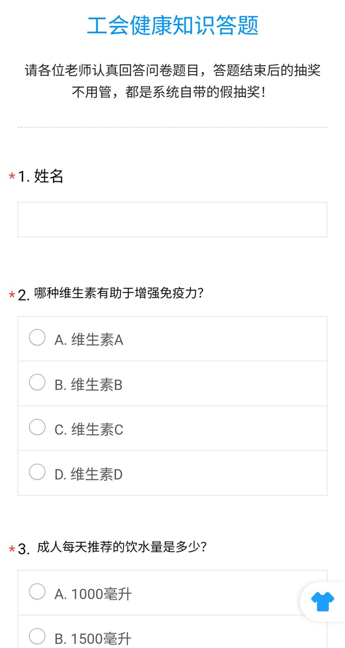Screen dimensions: 345x648
Task: Tap the 维生素B option label text
Action: click(x=89, y=385)
